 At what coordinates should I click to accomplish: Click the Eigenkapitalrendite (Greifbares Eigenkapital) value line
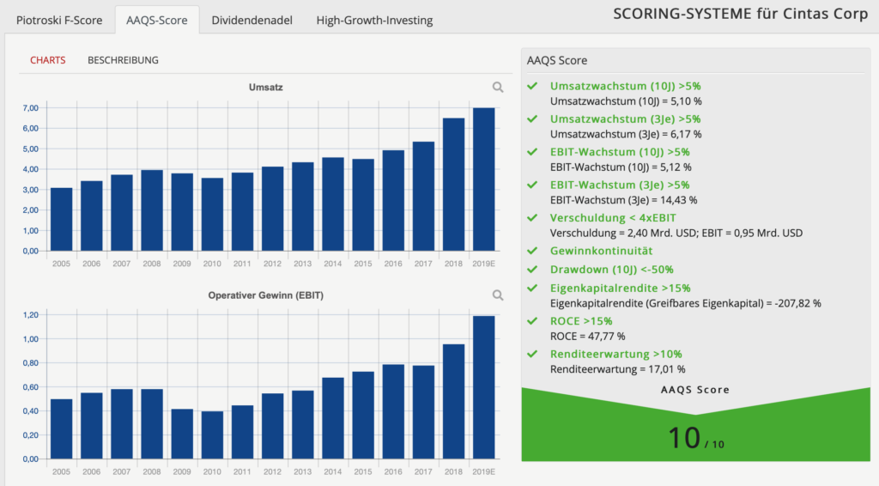click(x=686, y=303)
